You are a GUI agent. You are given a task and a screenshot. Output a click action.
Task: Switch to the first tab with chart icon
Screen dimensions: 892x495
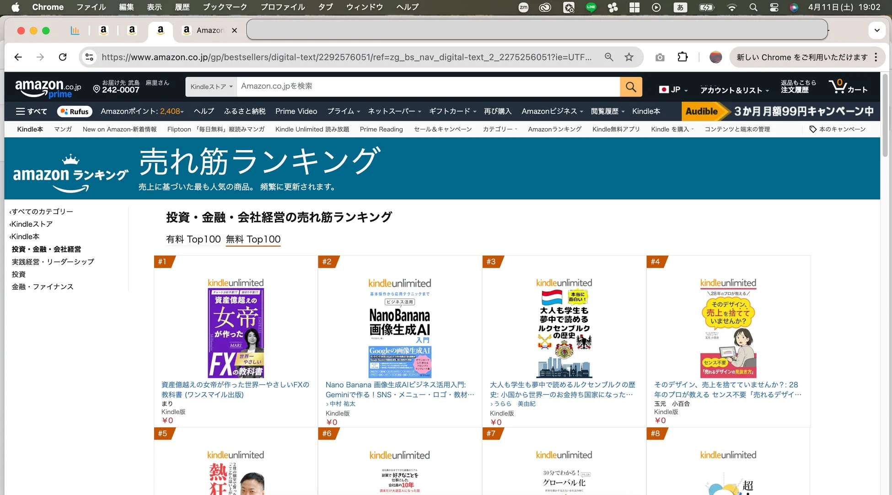(75, 30)
